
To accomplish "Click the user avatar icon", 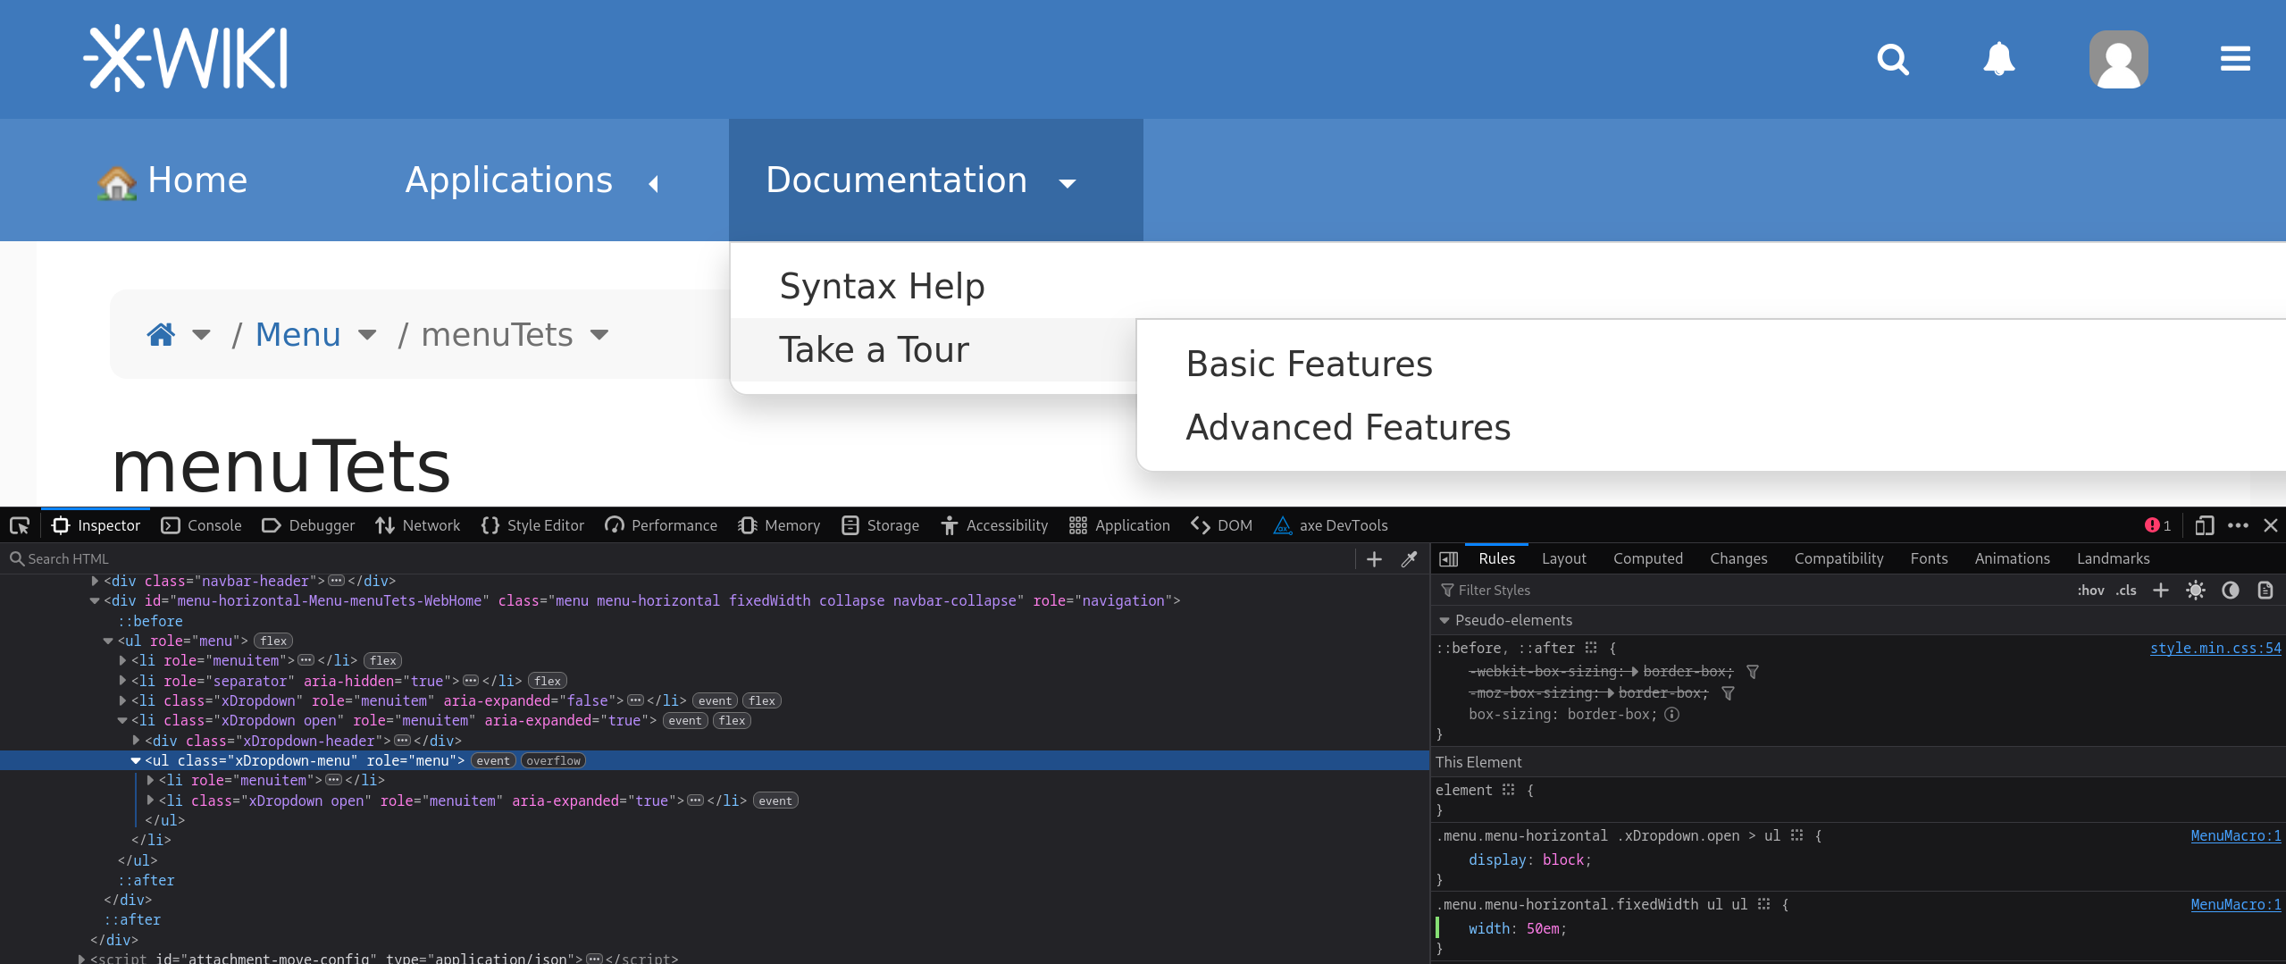I will click(2118, 60).
